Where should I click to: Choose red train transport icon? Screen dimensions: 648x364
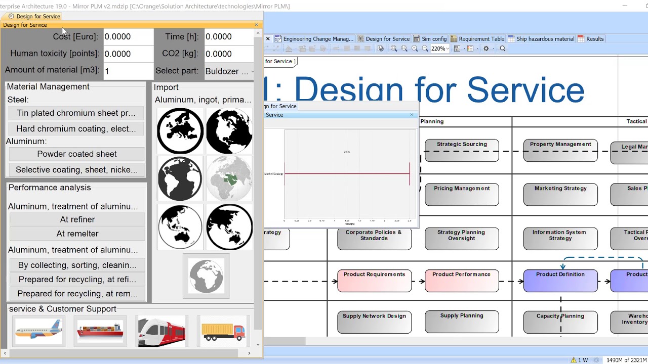(161, 331)
